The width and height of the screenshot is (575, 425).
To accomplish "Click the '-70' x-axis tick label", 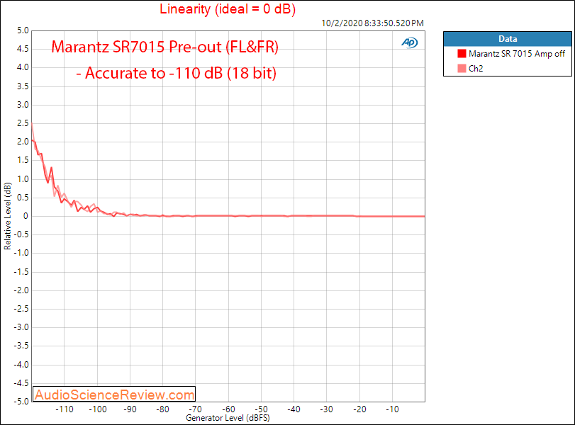I will coord(196,409).
